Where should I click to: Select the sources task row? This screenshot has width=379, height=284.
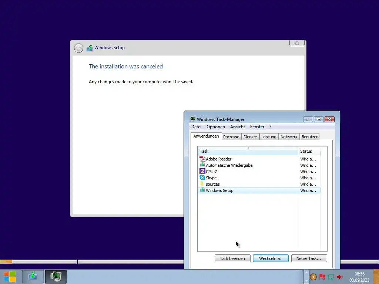[259, 184]
